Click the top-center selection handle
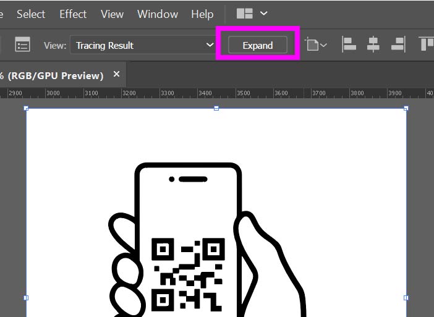The image size is (434, 317). tap(216, 108)
